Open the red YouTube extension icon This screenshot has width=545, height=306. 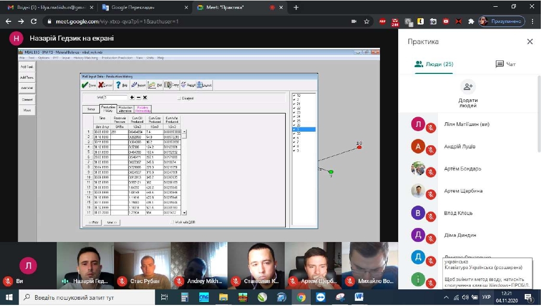[446, 21]
